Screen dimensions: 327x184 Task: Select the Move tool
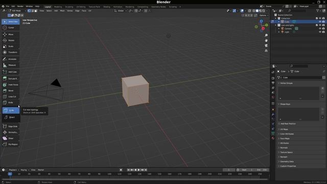[x=11, y=34]
